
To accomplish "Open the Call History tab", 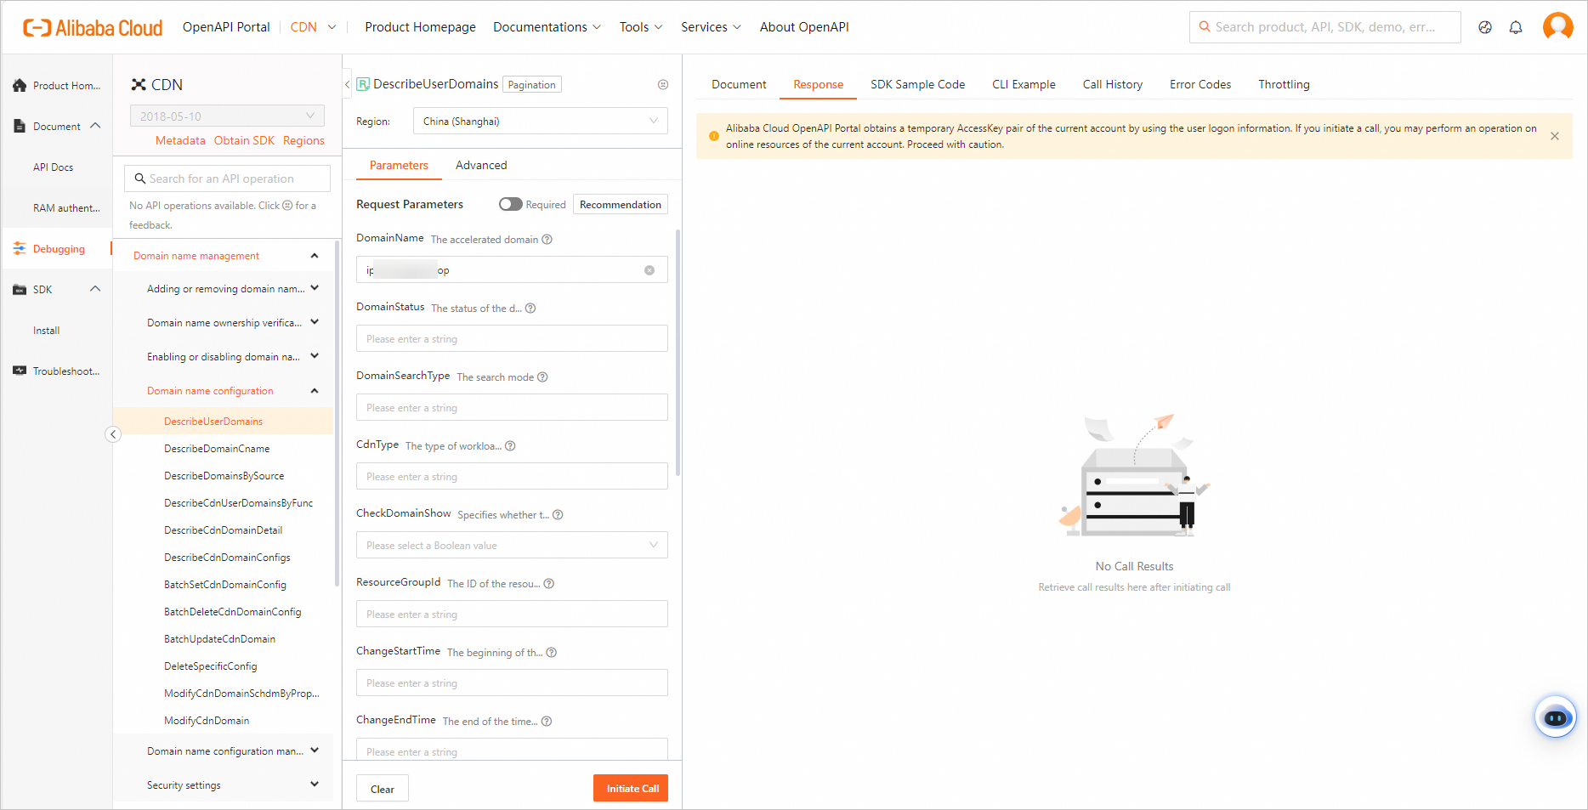I will [x=1112, y=84].
